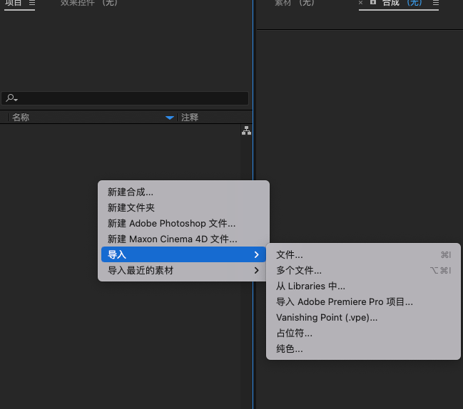Screen dimensions: 463x409
Task: Toggle the Composition panel lock icon
Action: click(x=373, y=2)
